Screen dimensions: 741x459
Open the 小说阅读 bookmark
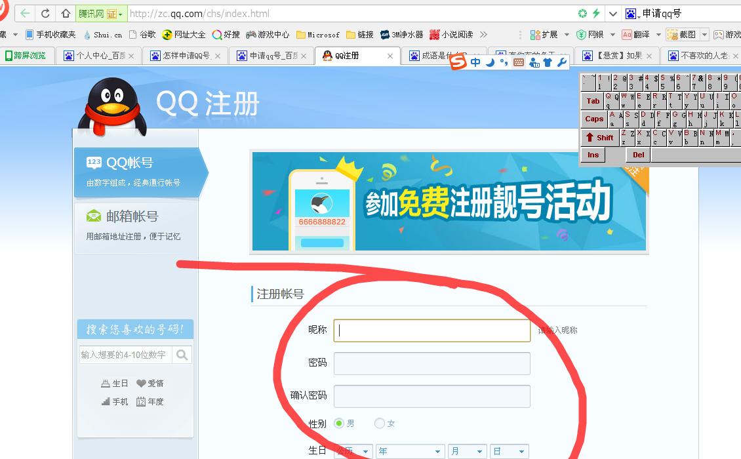(x=451, y=35)
